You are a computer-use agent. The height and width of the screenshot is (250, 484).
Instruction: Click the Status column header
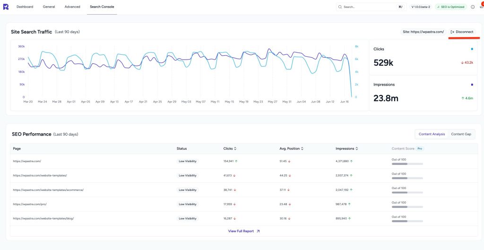click(x=181, y=148)
